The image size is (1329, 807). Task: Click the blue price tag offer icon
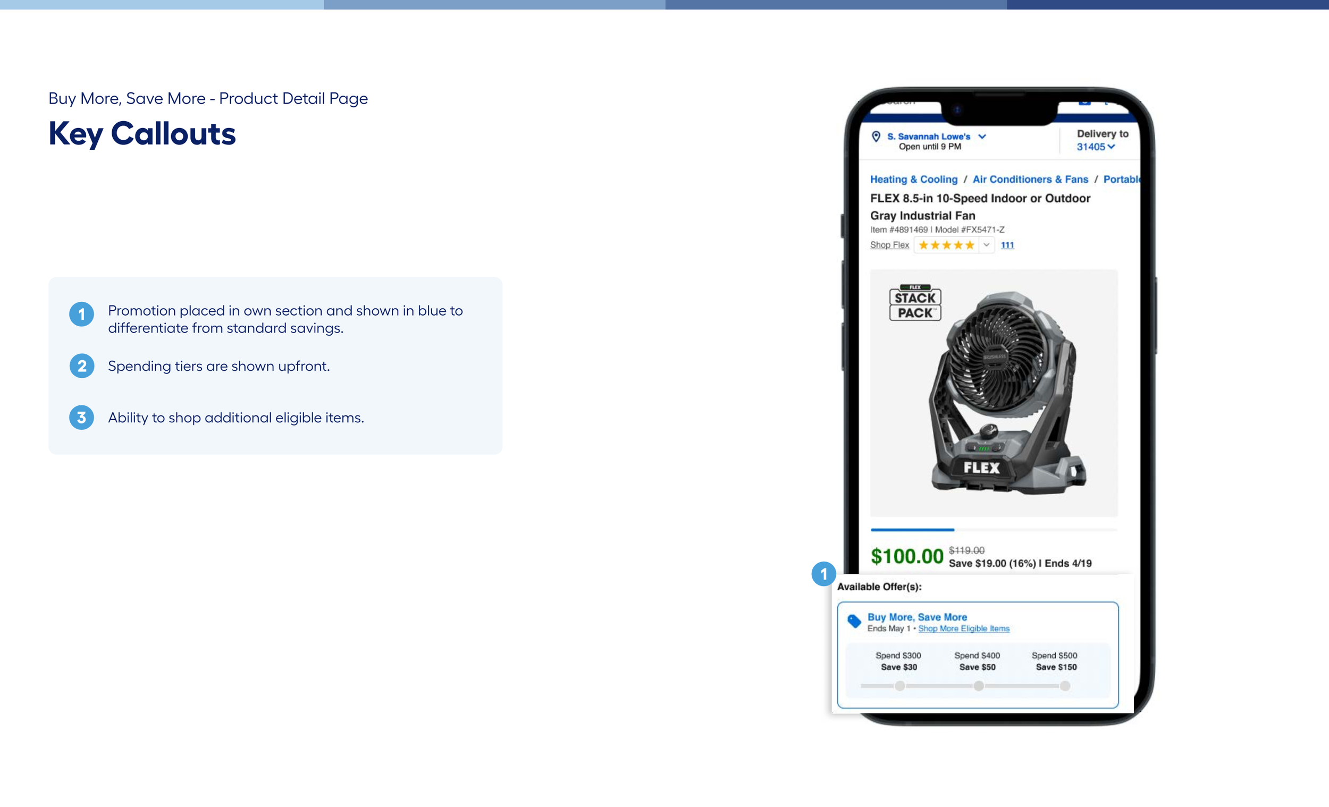click(854, 622)
